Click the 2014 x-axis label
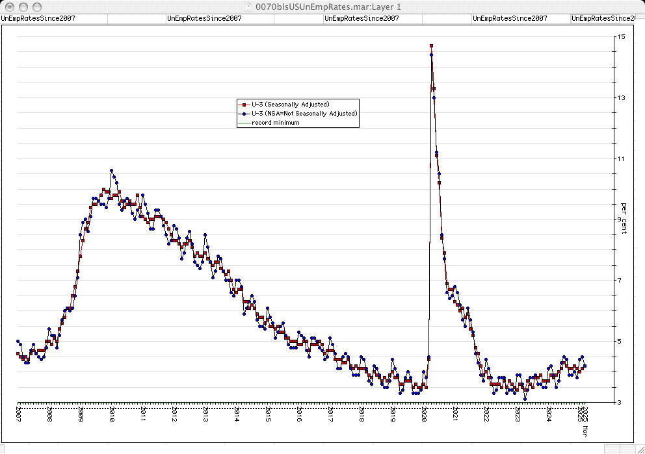Screen dimensions: 645x454 point(237,414)
